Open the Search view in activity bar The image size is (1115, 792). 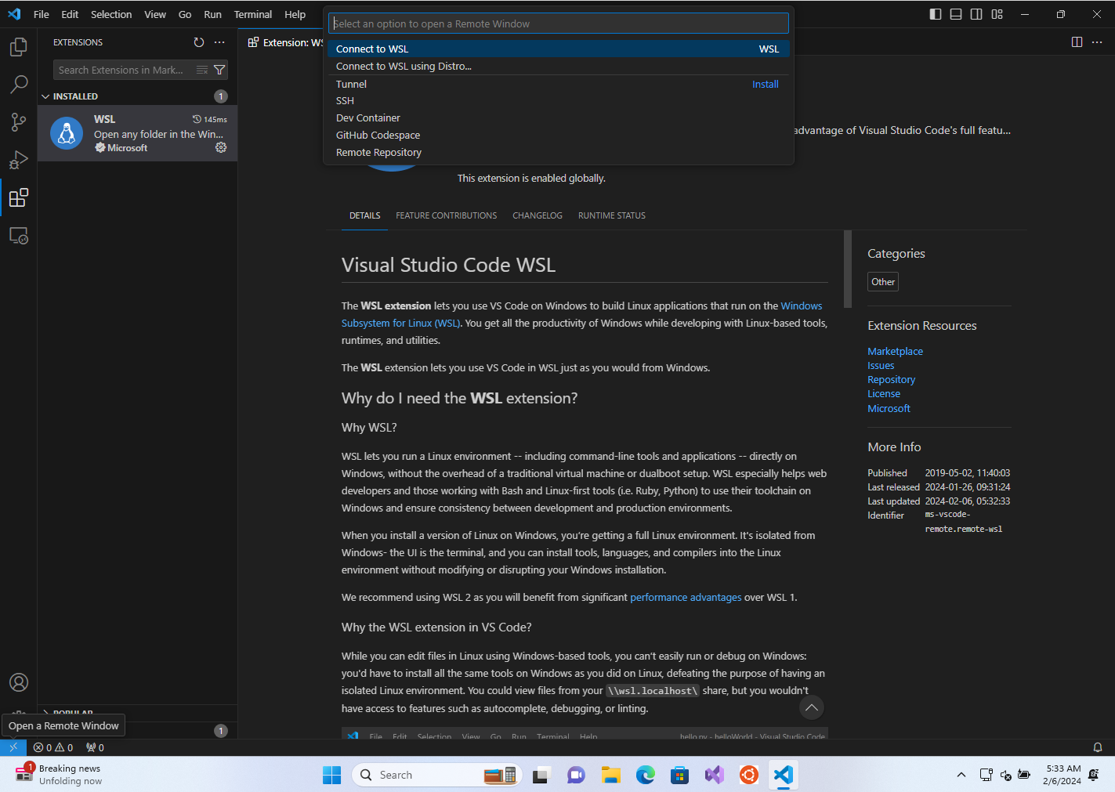[x=19, y=85]
